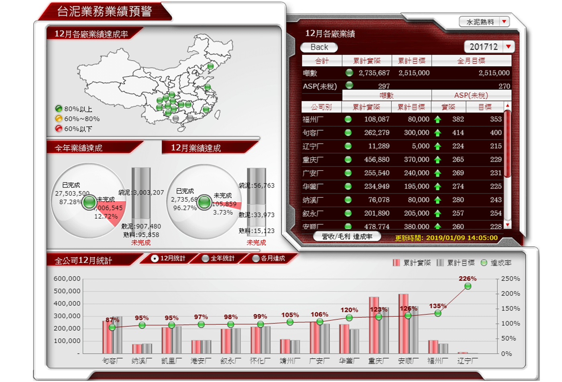Click the 456,880 cell in 重庆厂 row
Viewport: 562px width, 382px height.
point(377,159)
